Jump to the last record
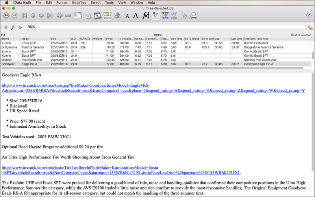This screenshot has width=315, height=197. (50, 15)
